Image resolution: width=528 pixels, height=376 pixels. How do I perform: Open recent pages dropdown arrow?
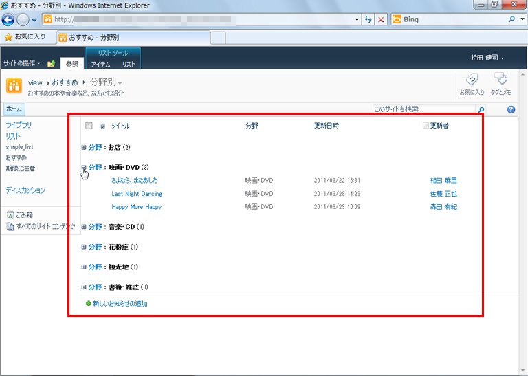pyautogui.click(x=34, y=20)
